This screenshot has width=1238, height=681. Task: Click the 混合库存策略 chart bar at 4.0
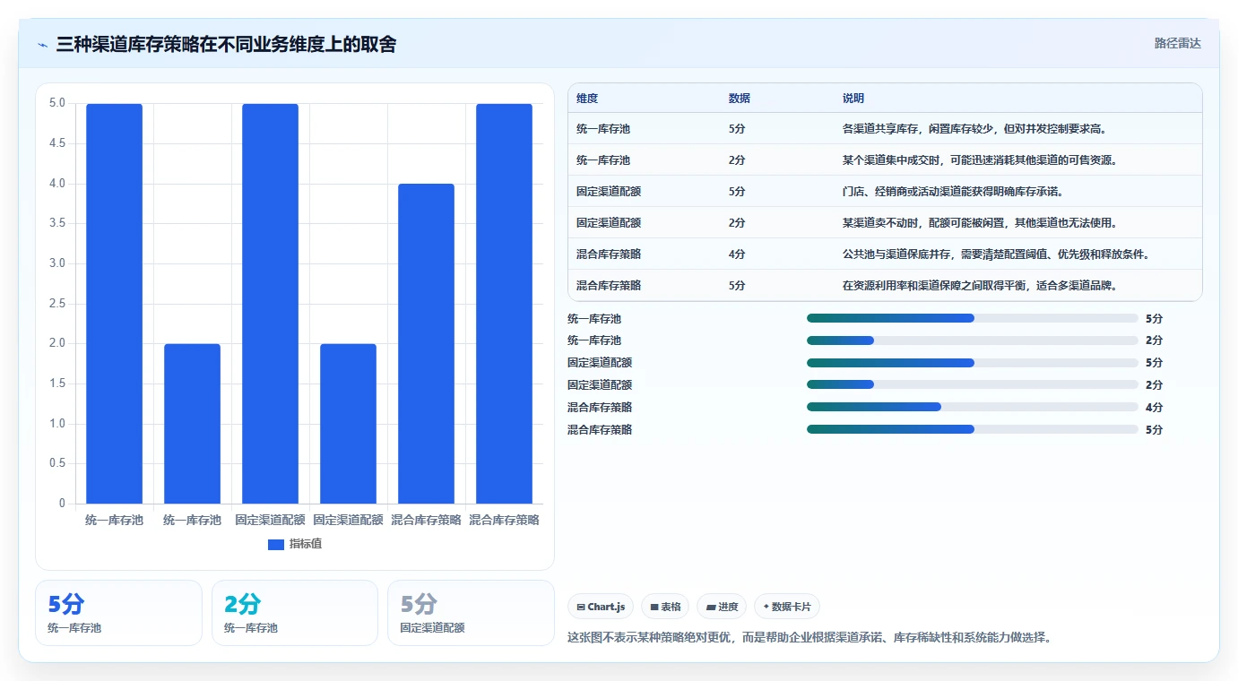[x=426, y=344]
